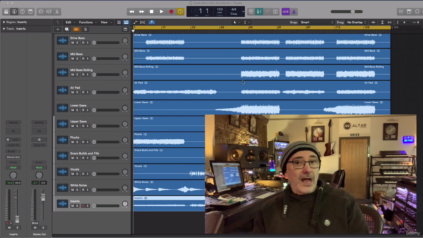Select the Snare Builds and Fills track name
This screenshot has height=238, width=423.
[x=85, y=153]
